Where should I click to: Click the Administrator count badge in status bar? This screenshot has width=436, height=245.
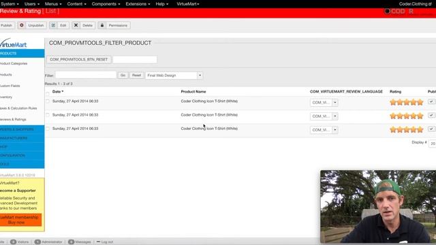point(37,242)
